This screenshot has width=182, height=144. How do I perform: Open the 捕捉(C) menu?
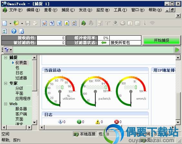(x=68, y=10)
